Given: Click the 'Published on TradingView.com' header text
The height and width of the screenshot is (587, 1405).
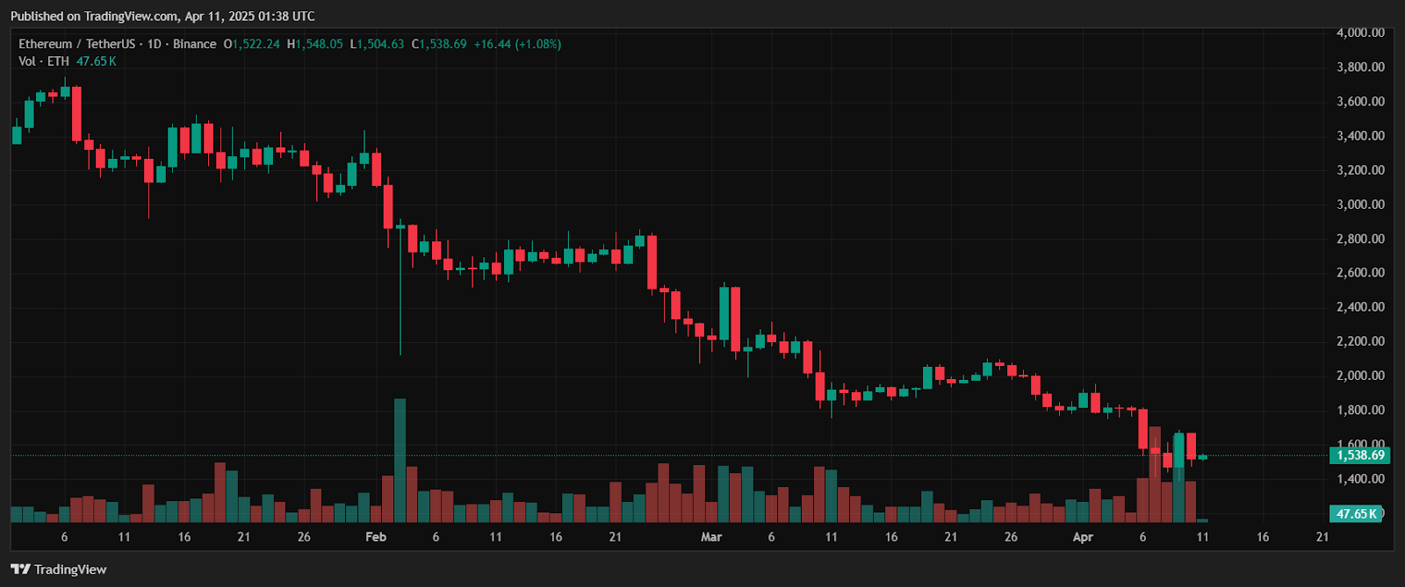Looking at the screenshot, I should (93, 16).
